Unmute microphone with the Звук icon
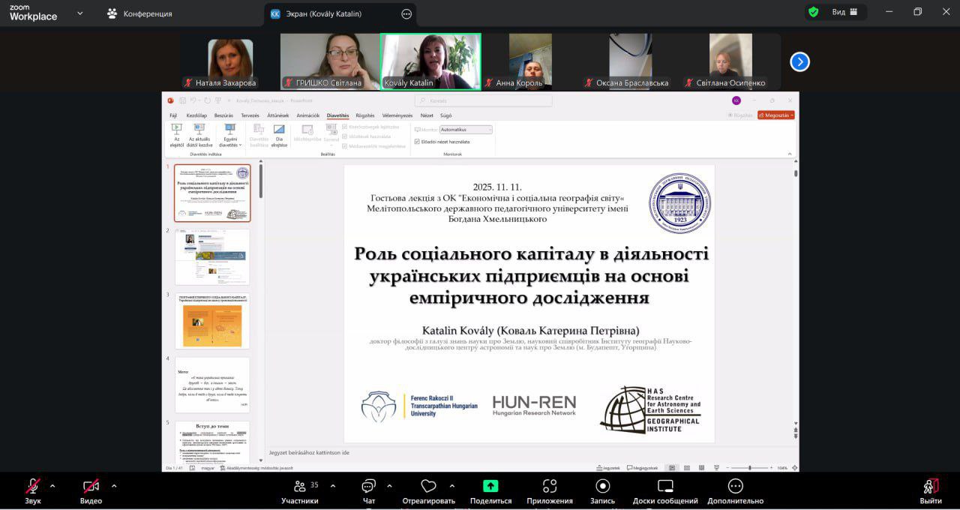The width and height of the screenshot is (960, 510). point(33,487)
